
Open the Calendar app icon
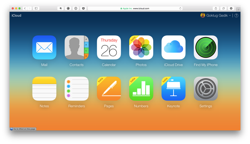pos(109,47)
